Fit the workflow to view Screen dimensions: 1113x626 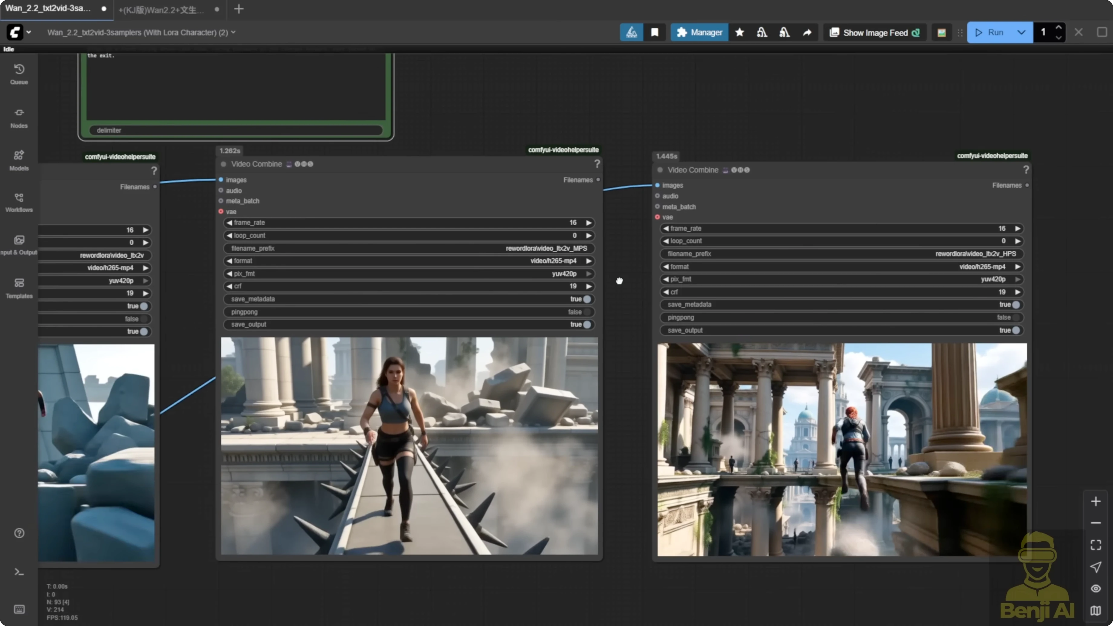1096,544
